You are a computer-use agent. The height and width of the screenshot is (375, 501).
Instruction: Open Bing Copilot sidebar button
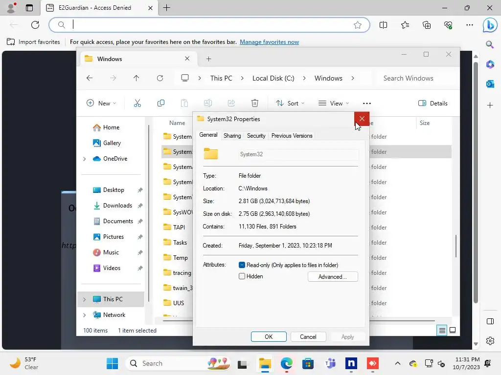[x=490, y=25]
